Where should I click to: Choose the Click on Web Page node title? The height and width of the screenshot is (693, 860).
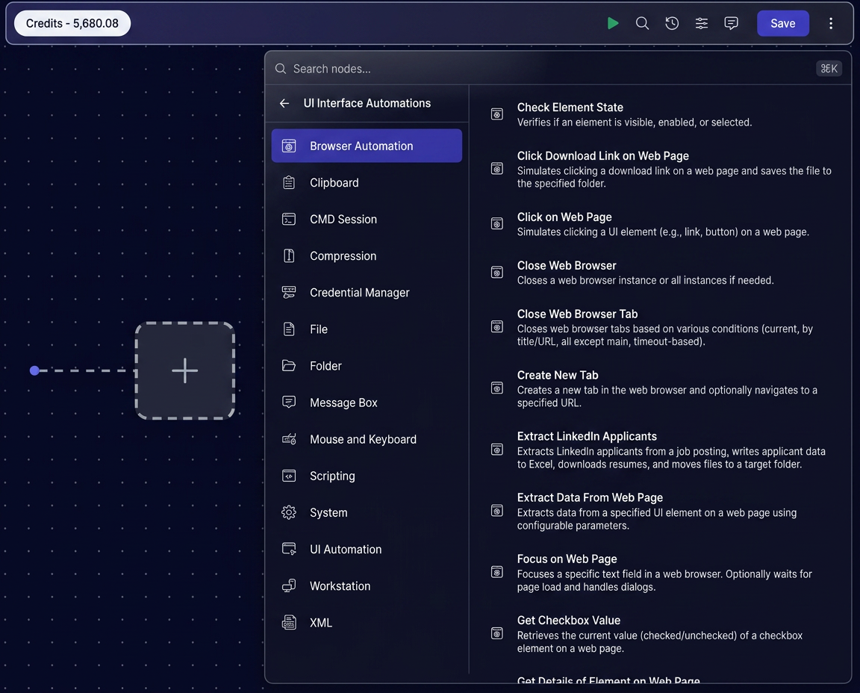point(564,217)
